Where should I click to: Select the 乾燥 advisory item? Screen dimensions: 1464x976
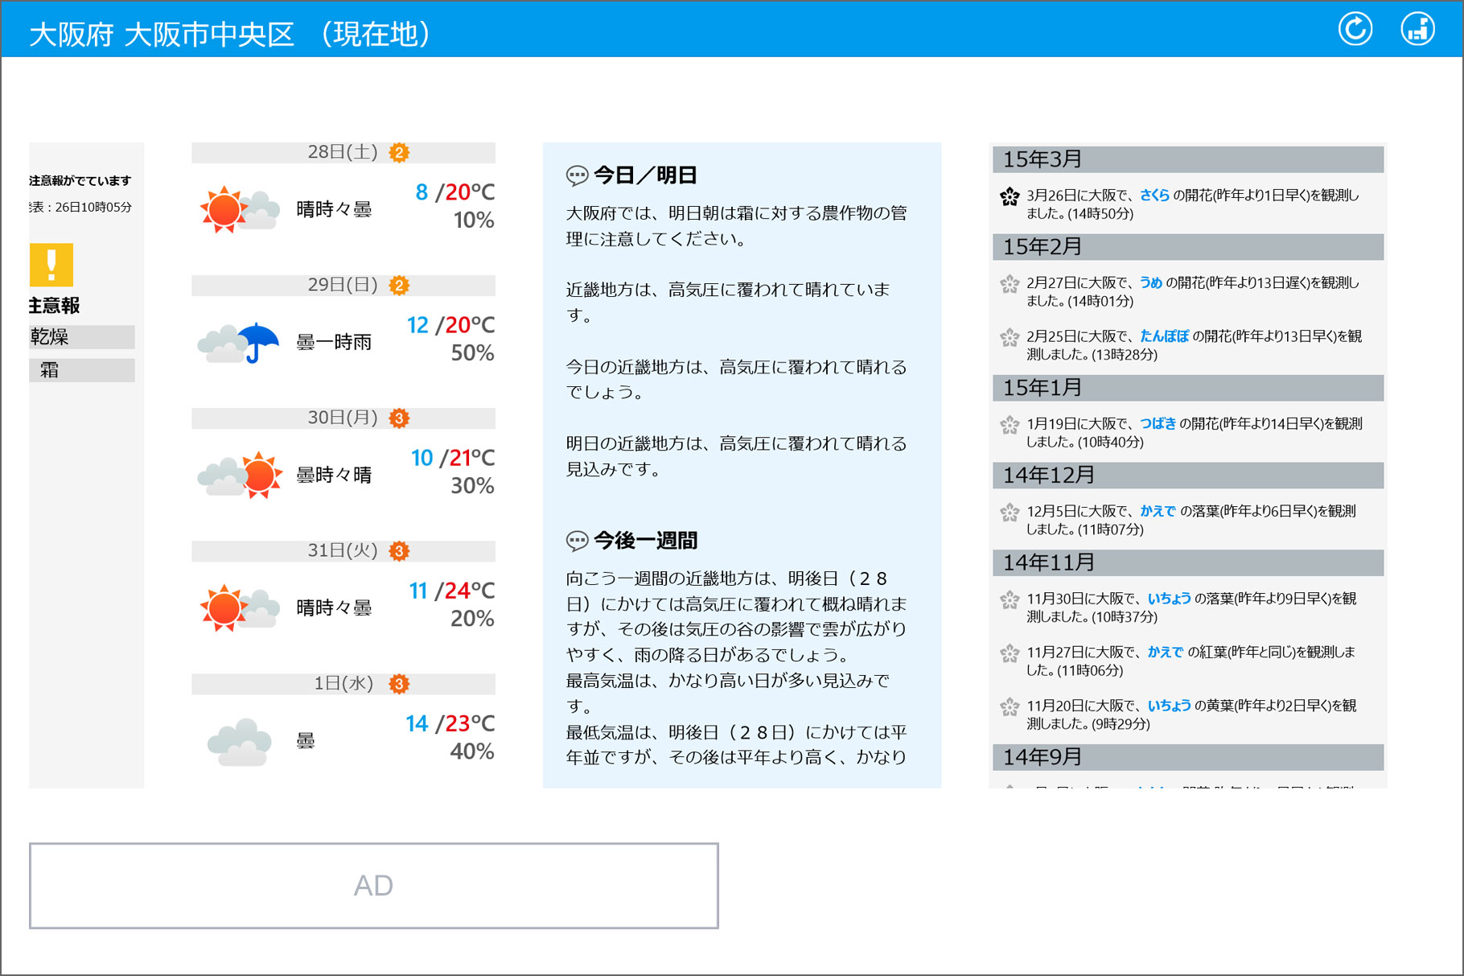click(81, 336)
